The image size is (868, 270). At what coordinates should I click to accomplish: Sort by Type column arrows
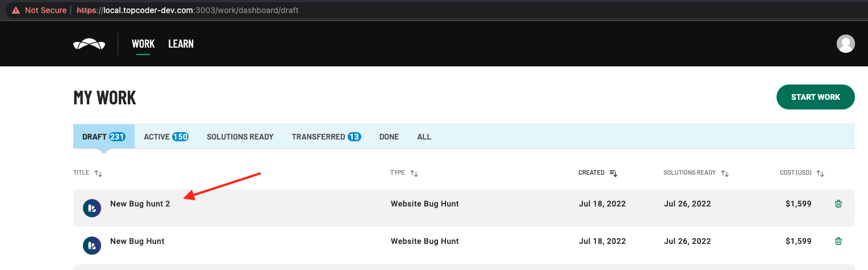pos(414,173)
